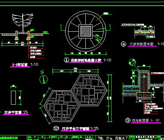The width and height of the screenshot is (164, 140).
Task: Select the upper right hexagonal platform
Action: (89, 90)
